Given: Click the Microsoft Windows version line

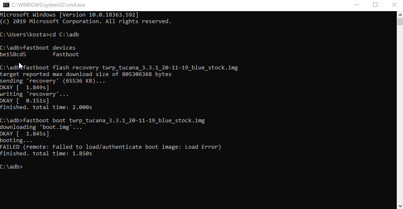Looking at the screenshot, I should (x=69, y=15).
